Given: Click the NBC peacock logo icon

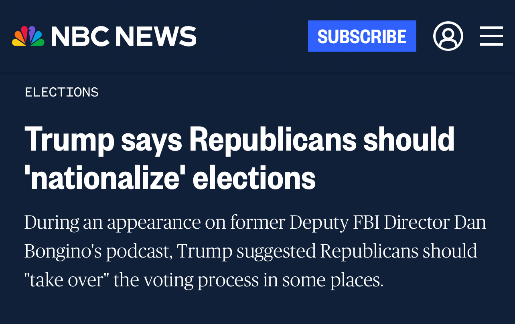Looking at the screenshot, I should pos(28,36).
